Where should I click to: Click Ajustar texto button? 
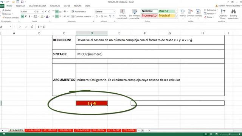click(79, 12)
